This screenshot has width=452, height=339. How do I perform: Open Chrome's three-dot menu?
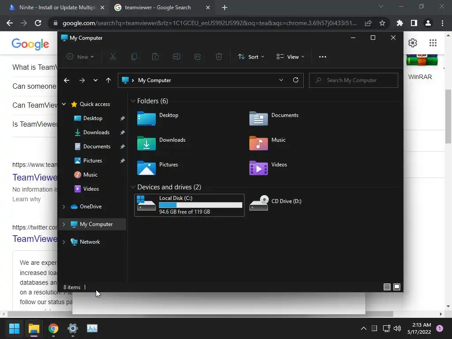(x=442, y=23)
